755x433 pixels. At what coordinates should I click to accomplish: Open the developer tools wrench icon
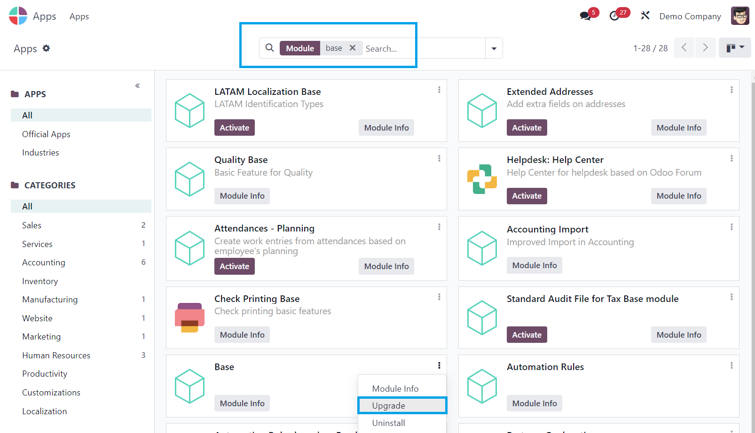pos(645,16)
